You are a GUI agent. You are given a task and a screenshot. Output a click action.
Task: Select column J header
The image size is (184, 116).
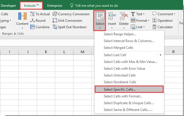(x=28, y=52)
